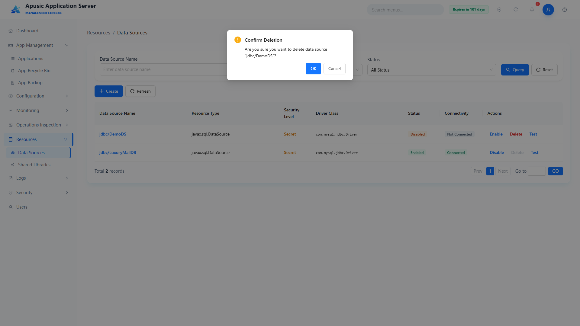The width and height of the screenshot is (580, 326).
Task: Cancel the deletion dialog
Action: click(x=334, y=69)
